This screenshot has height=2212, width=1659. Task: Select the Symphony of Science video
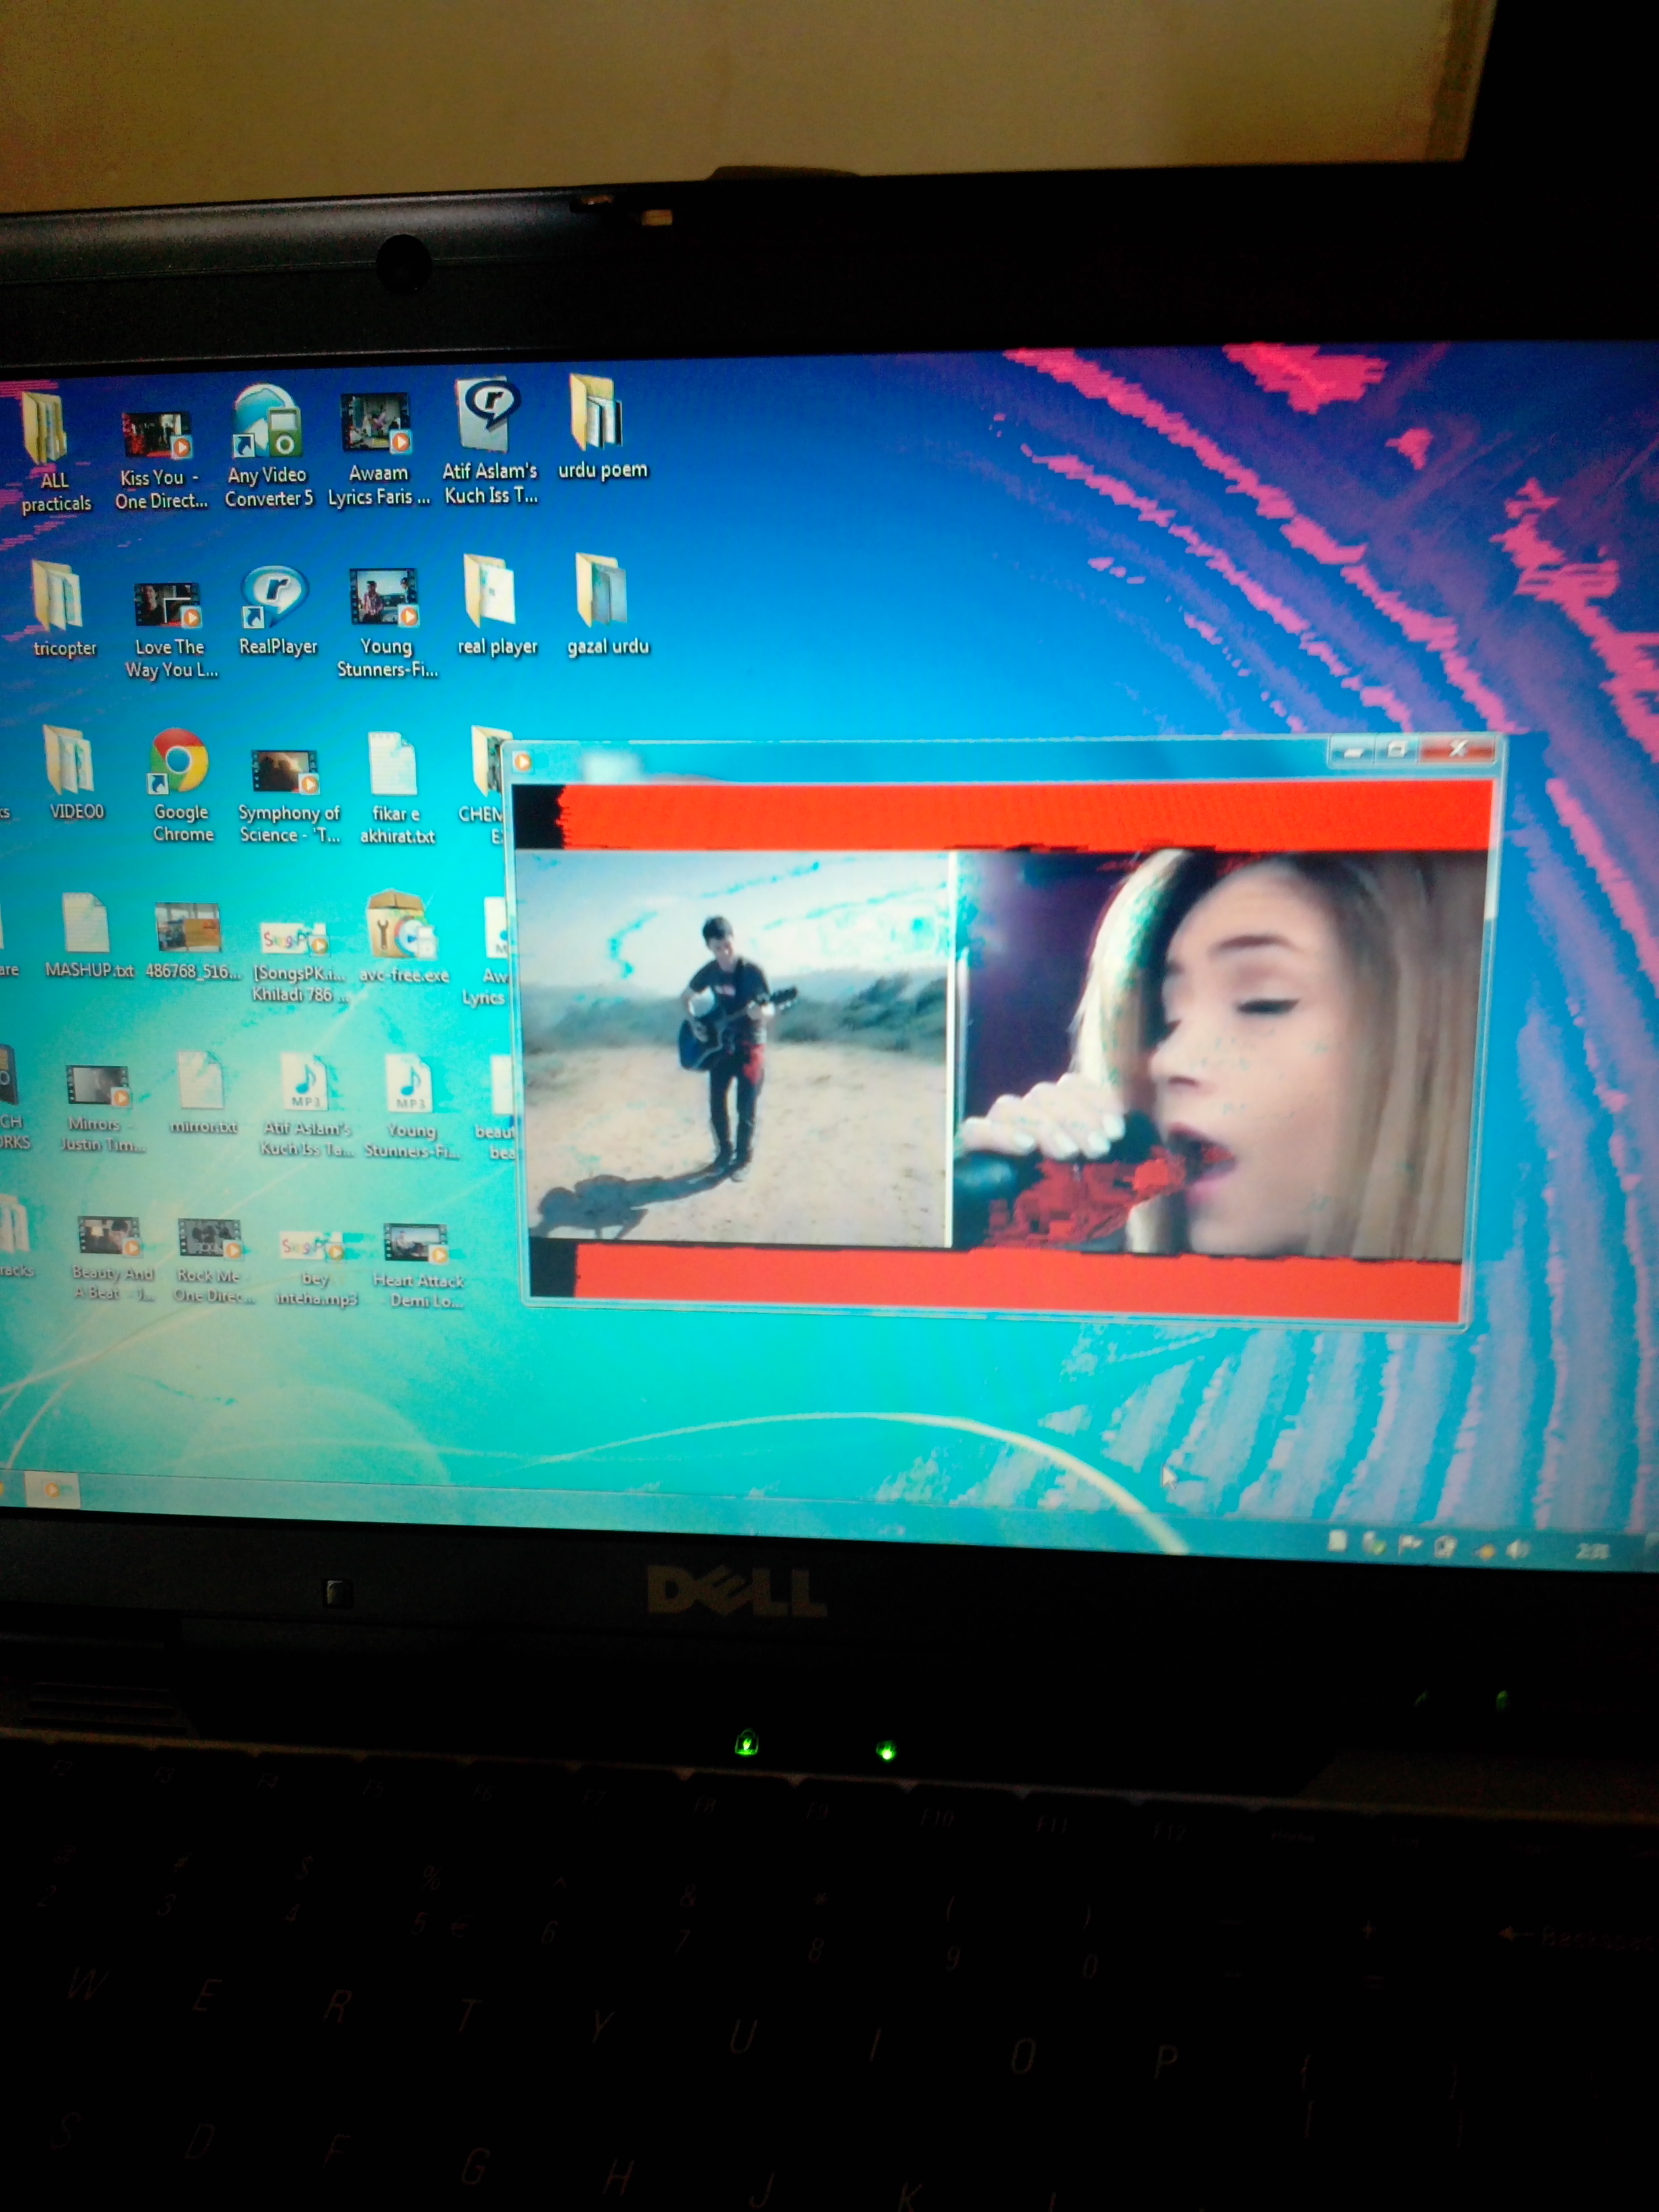(x=288, y=796)
